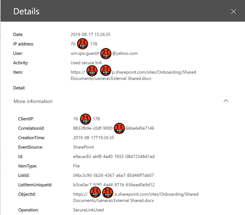Click the EventSource value SharePoint
The height and width of the screenshot is (215, 245).
84,147
